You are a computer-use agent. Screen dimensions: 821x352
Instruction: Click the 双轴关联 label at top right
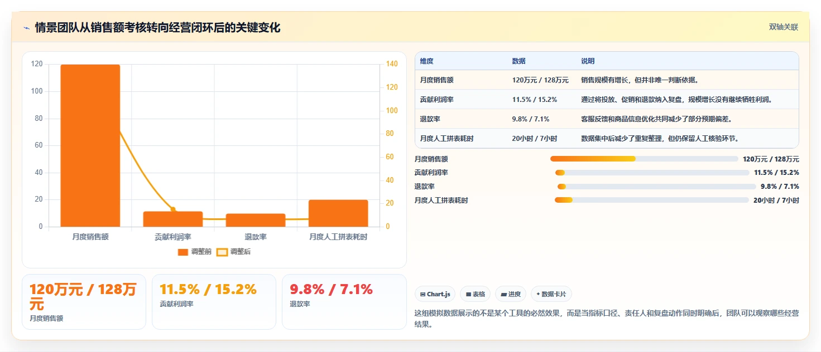pyautogui.click(x=784, y=27)
